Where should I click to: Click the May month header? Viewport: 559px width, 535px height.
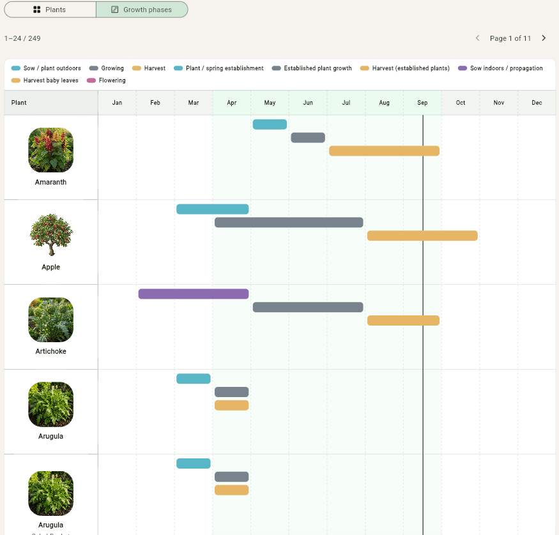click(x=270, y=103)
